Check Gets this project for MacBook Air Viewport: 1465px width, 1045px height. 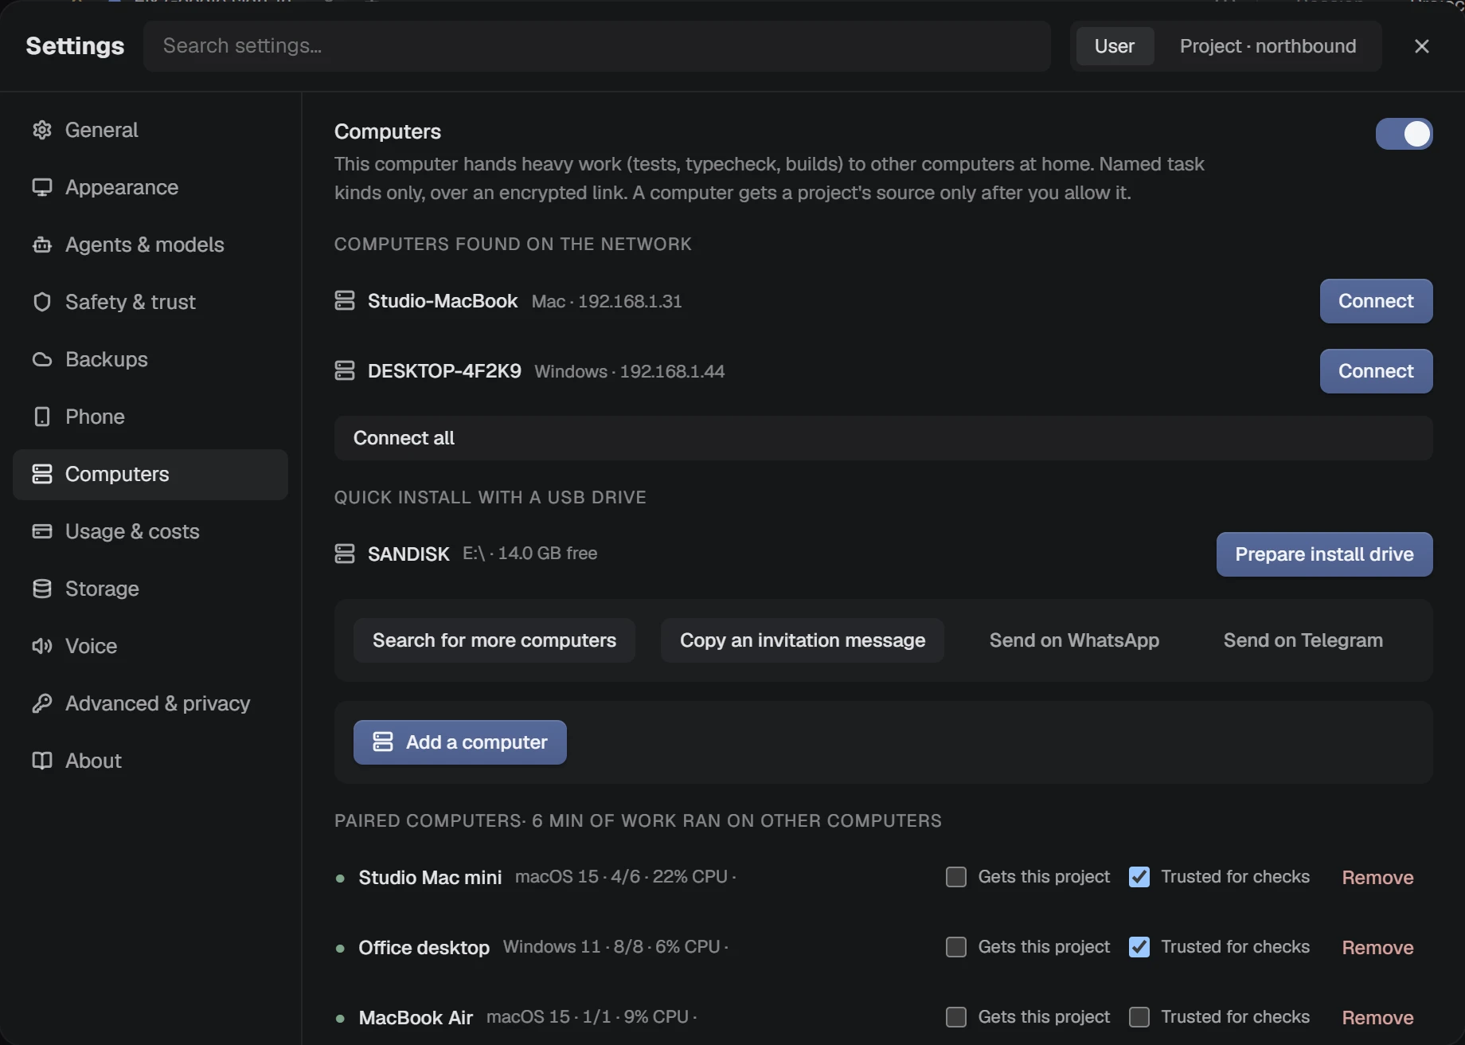click(956, 1017)
